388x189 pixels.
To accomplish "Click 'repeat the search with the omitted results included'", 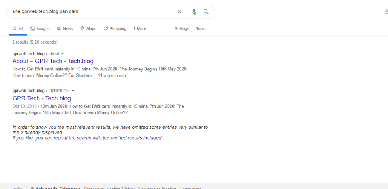I will pos(108,138).
